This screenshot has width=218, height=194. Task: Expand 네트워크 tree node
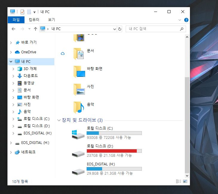11,152
